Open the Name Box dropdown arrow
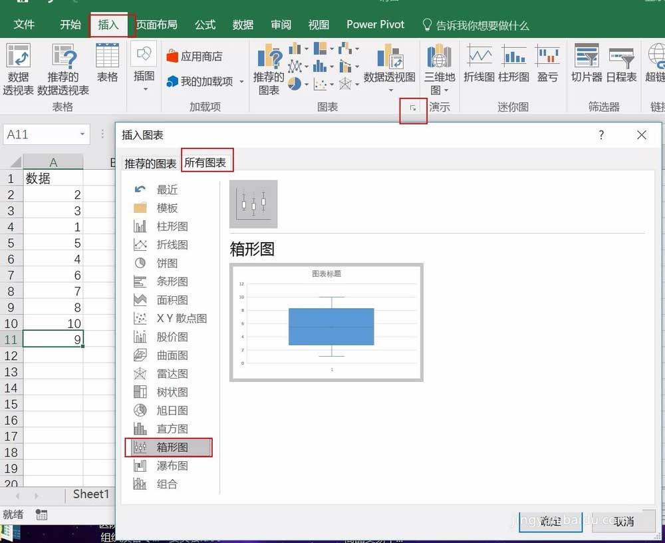Image resolution: width=665 pixels, height=543 pixels. tap(82, 134)
